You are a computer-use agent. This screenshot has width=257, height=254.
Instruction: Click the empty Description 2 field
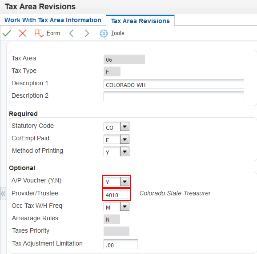[x=174, y=96]
